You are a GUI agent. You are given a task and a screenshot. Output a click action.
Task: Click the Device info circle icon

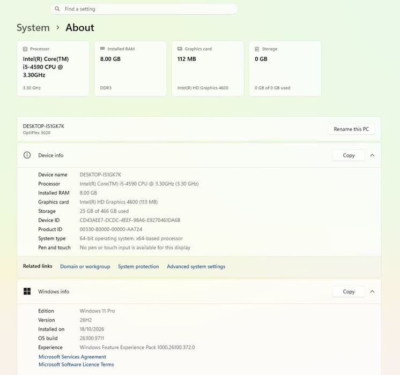(x=27, y=155)
